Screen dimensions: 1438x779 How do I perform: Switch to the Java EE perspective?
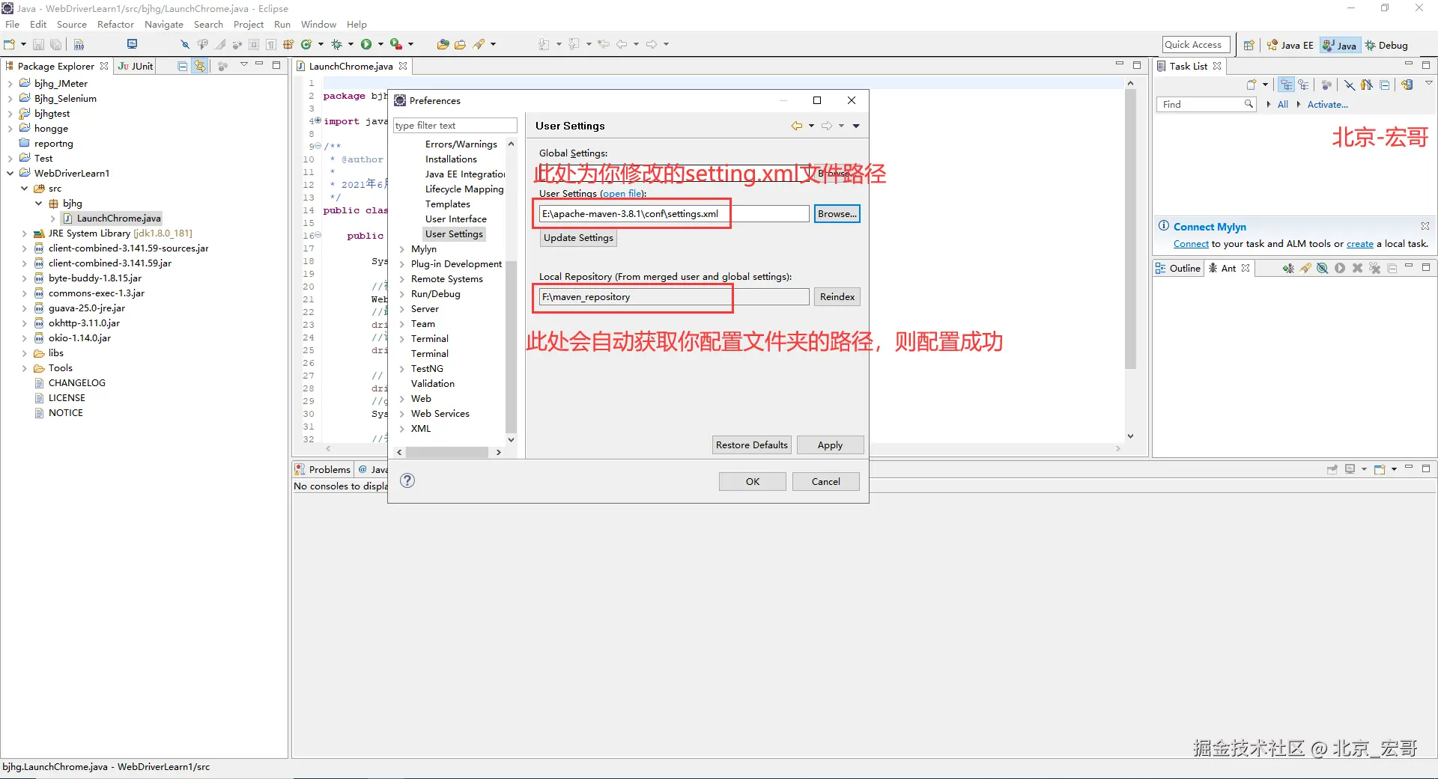pos(1290,45)
